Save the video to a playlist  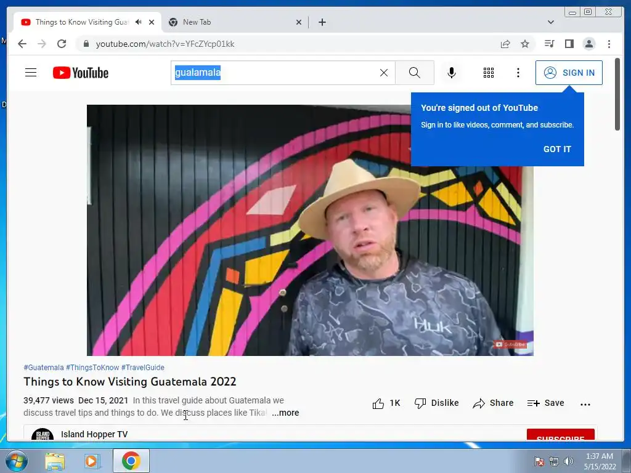coord(546,403)
